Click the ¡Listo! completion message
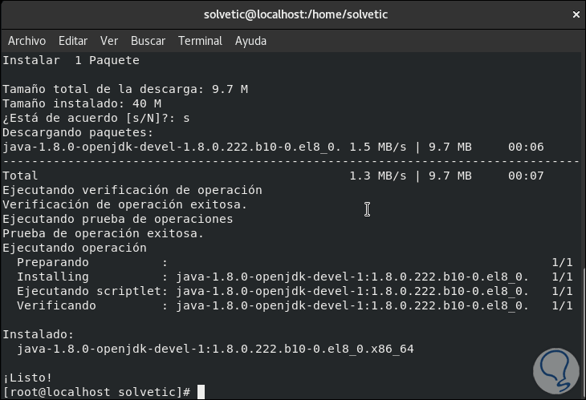 coord(28,378)
